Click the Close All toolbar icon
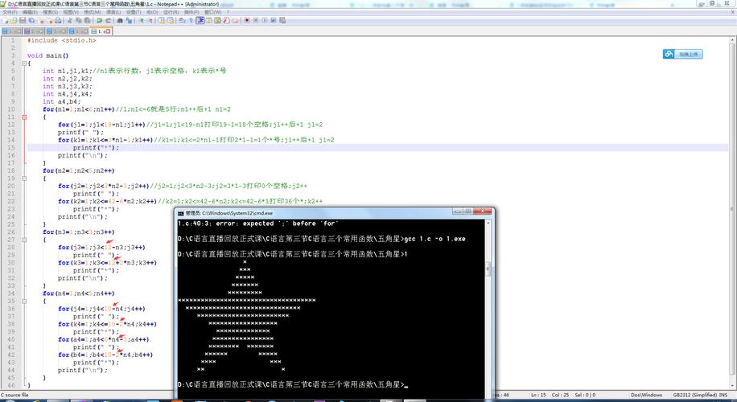 click(51, 21)
